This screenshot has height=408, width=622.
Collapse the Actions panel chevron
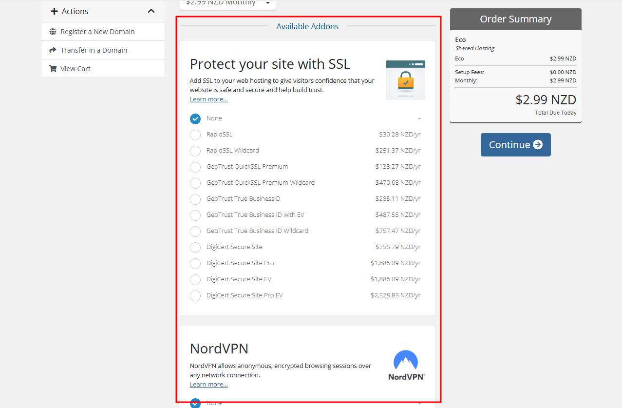pos(151,11)
